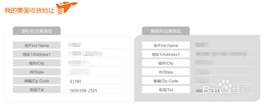Click the orange airplane icon
The height and width of the screenshot is (107, 264).
[66, 7]
